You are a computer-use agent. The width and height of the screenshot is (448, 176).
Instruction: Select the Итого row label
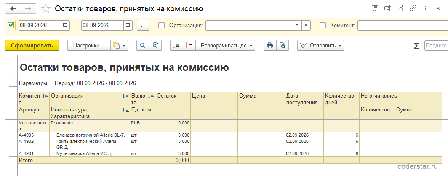pyautogui.click(x=86, y=160)
